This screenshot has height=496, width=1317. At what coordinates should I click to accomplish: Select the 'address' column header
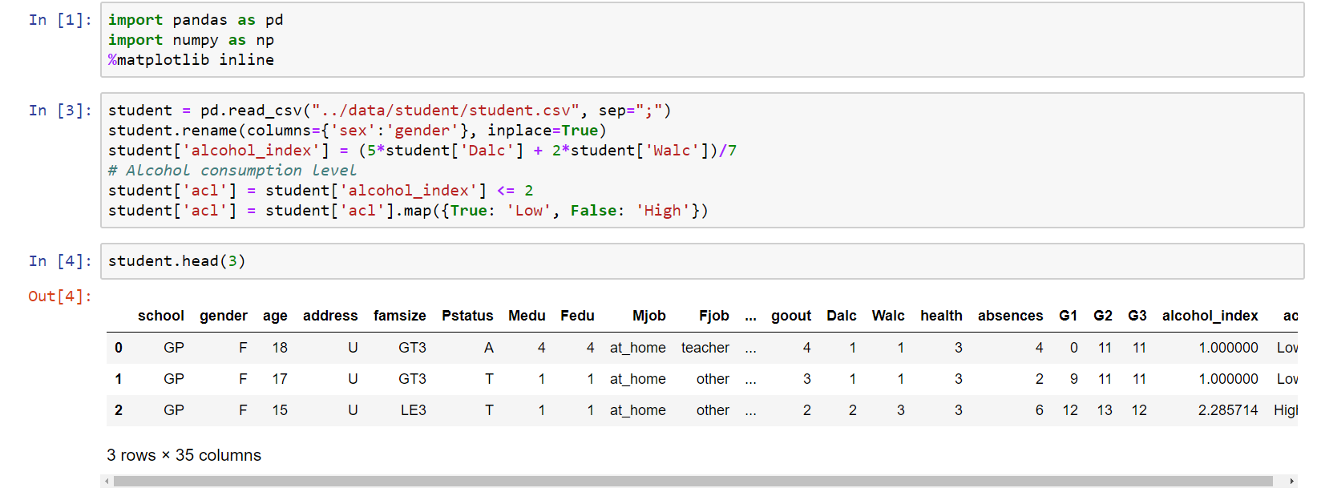click(330, 316)
